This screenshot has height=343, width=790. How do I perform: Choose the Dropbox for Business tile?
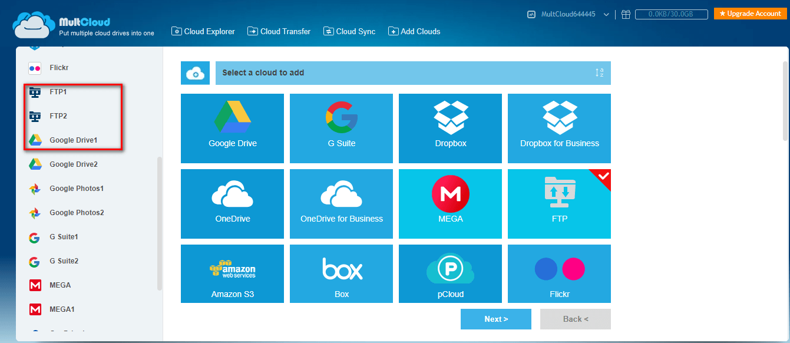559,128
